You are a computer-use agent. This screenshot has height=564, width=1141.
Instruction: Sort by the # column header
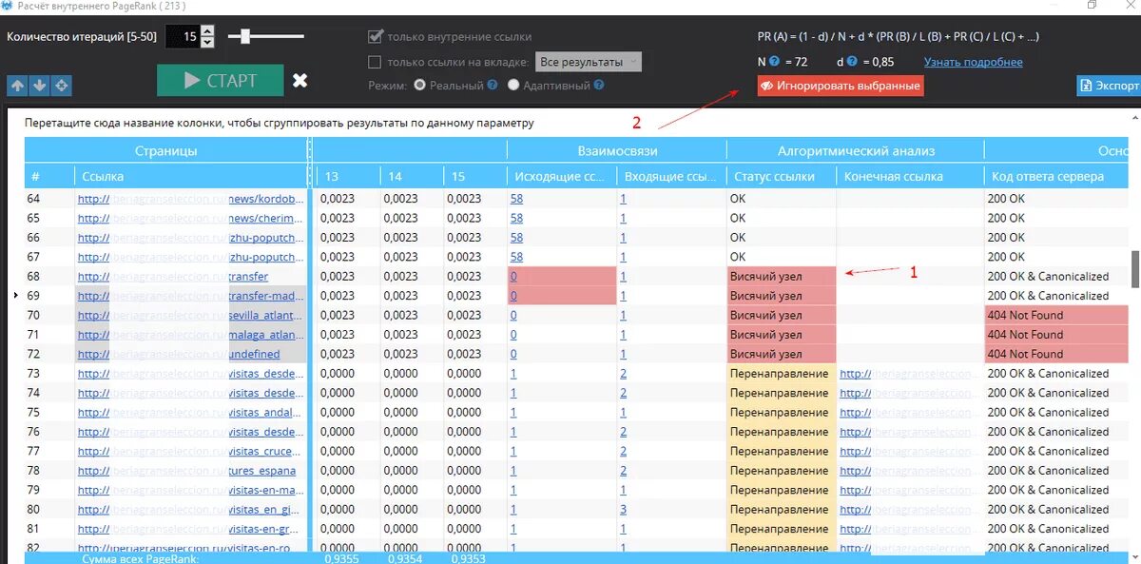49,176
